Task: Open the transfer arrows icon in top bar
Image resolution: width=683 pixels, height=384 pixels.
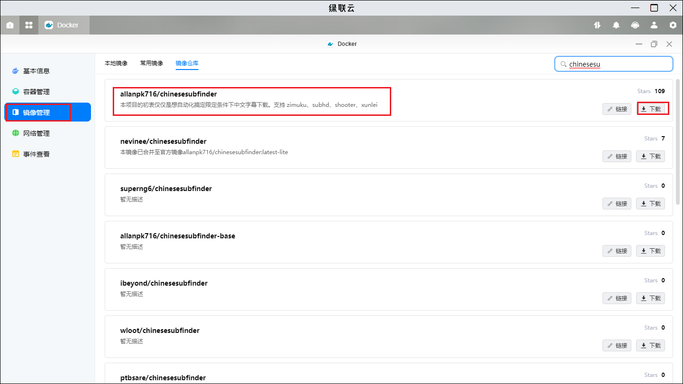Action: pos(597,25)
